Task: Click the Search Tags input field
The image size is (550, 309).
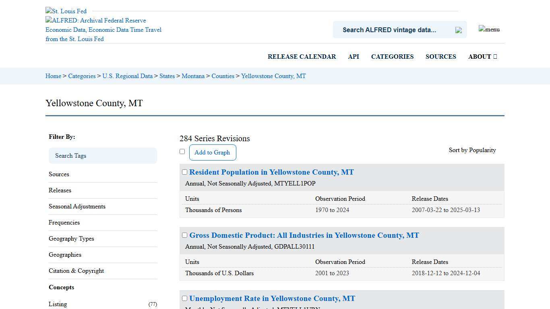Action: 103,156
